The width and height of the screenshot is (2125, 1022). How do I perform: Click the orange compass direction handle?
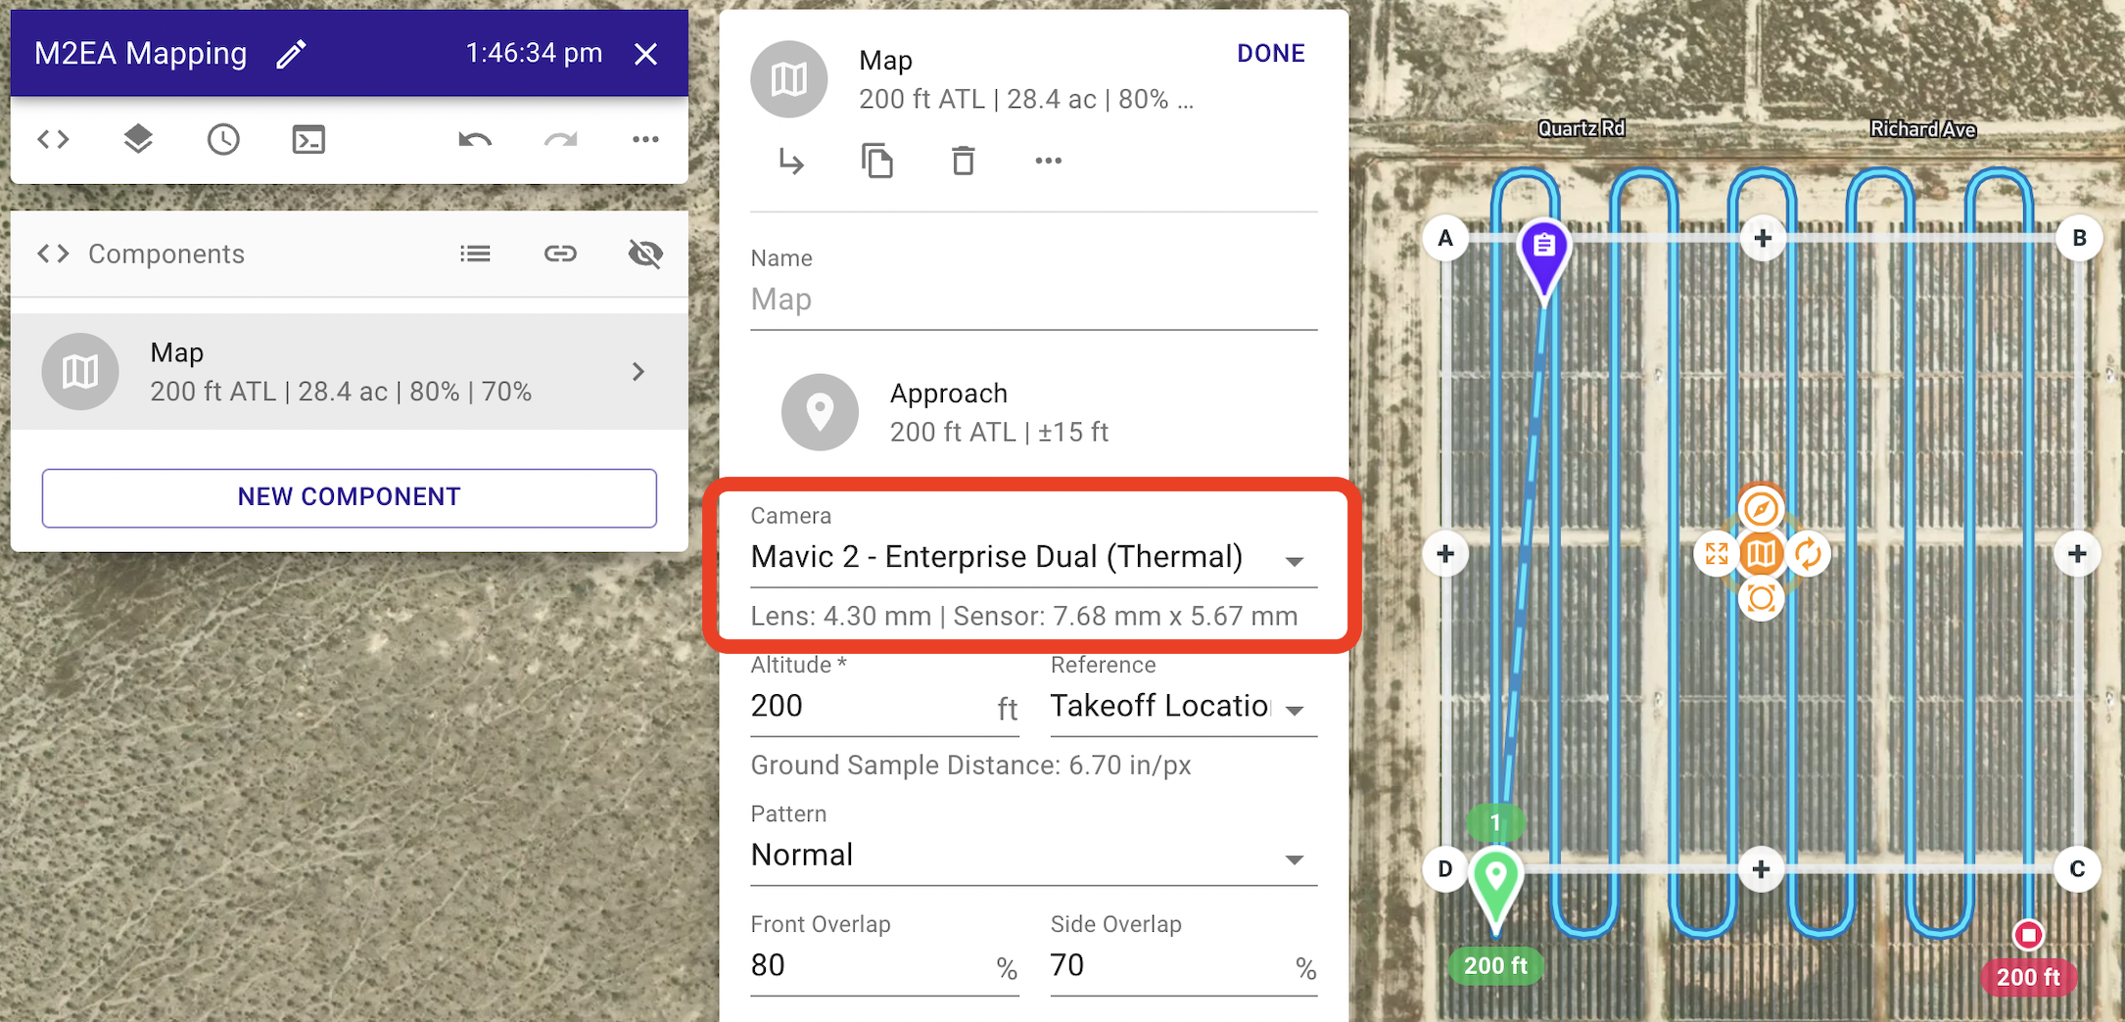point(1761,509)
